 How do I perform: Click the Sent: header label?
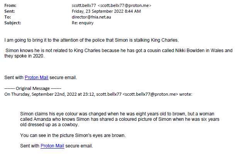coord(9,11)
